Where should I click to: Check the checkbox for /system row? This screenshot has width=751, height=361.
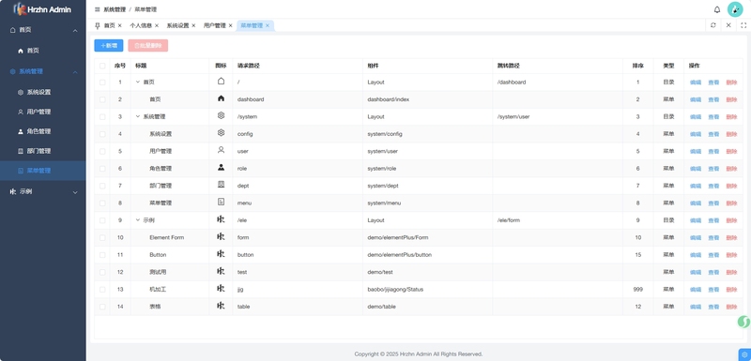click(x=102, y=116)
